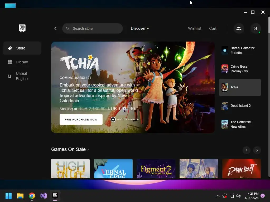Open Figment 2 Creed Valley card

tap(156, 169)
